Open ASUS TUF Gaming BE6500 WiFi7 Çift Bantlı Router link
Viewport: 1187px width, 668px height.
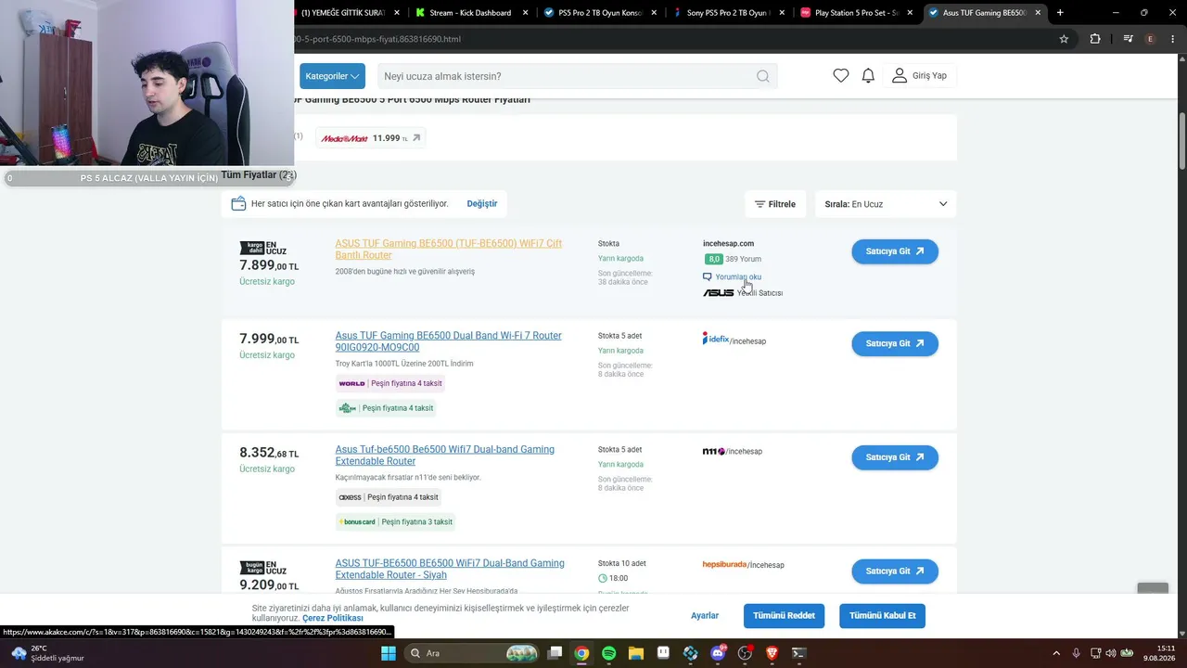449,250
